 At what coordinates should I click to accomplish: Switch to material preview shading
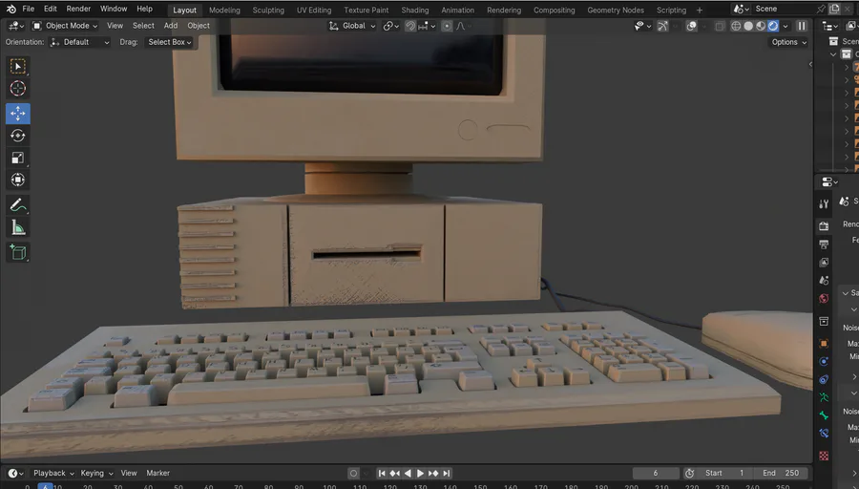761,26
